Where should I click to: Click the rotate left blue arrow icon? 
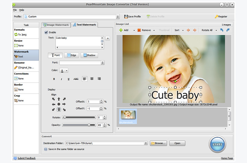pyautogui.click(x=222, y=30)
